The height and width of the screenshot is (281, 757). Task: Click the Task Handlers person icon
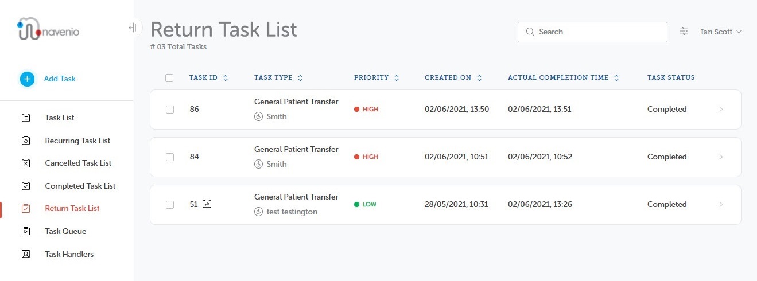(26, 254)
